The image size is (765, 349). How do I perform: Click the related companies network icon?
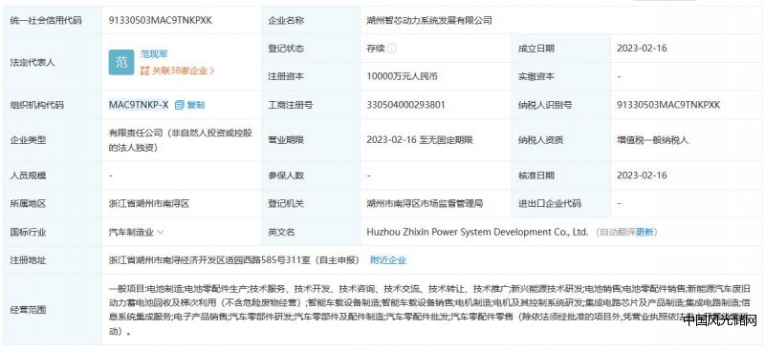pos(145,71)
